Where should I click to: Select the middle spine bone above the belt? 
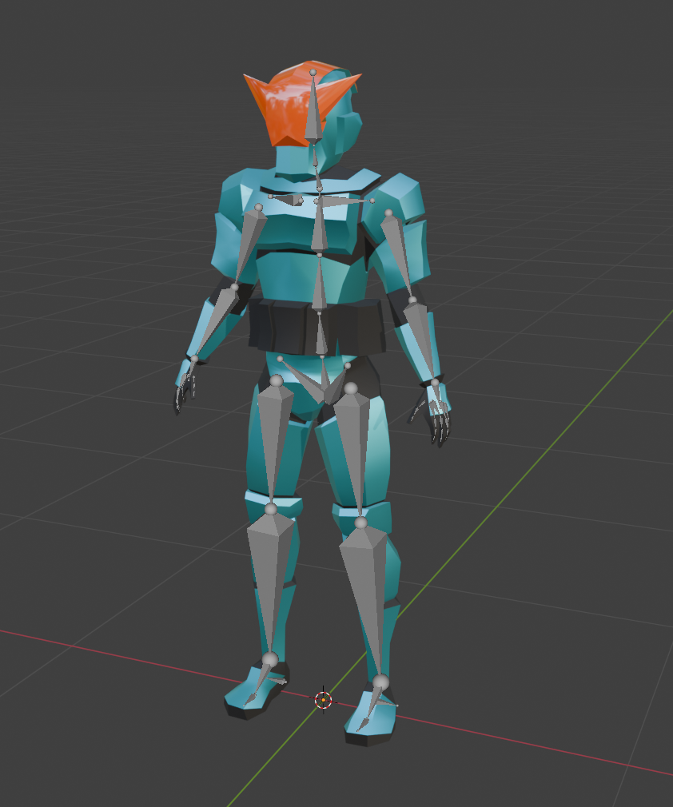[319, 285]
